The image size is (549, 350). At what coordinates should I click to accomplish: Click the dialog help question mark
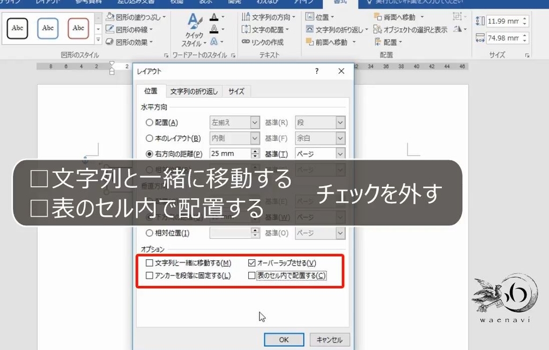(317, 71)
